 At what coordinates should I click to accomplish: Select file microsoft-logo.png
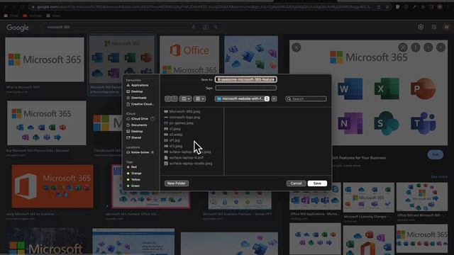[x=182, y=117]
